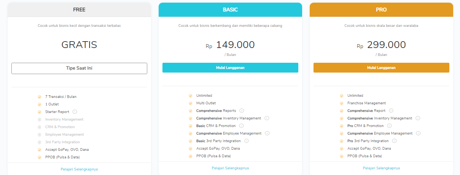Click checkmark next to Franchise Management
This screenshot has width=460, height=175.
342,103
